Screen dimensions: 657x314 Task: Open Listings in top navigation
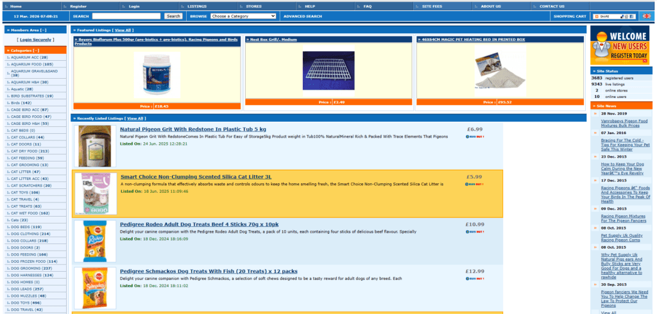pos(197,6)
